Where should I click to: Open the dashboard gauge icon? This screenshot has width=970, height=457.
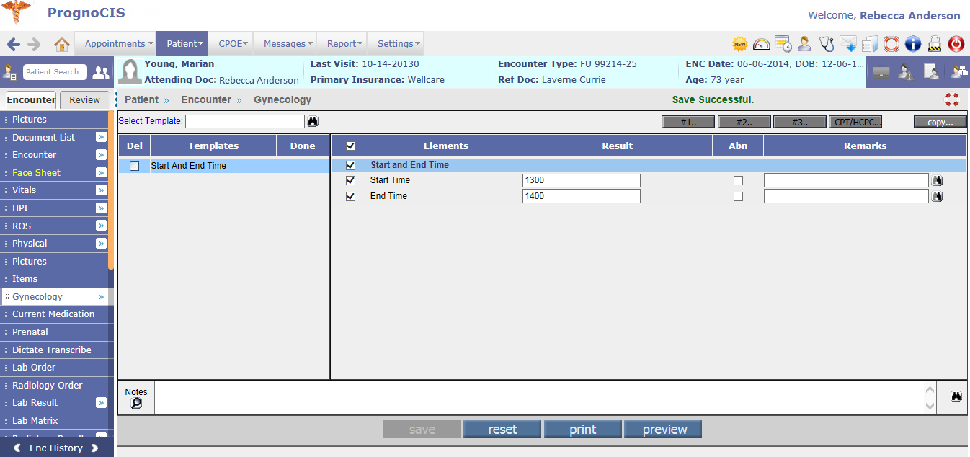coord(762,44)
